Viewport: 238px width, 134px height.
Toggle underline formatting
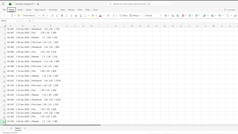(x=71, y=15)
